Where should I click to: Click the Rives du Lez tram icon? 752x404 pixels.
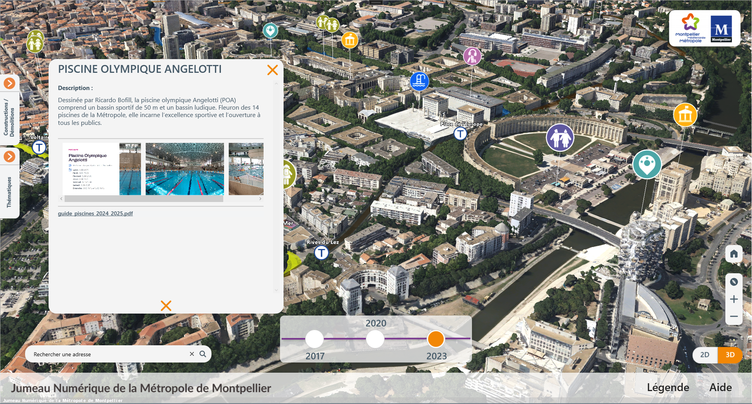(321, 252)
